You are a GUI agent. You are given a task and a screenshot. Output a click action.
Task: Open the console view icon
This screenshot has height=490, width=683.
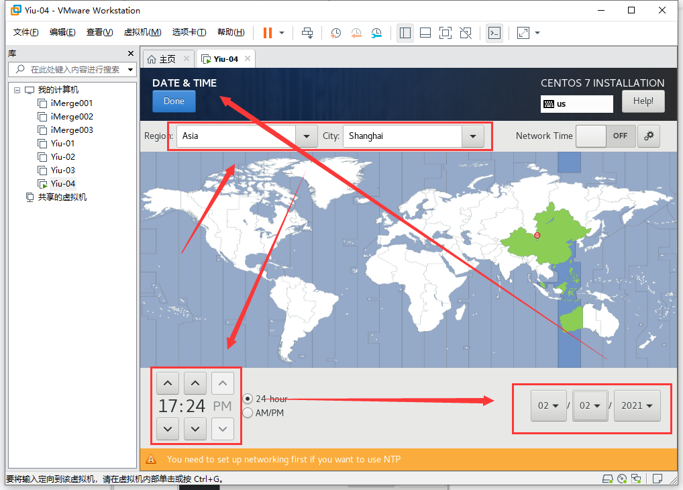pyautogui.click(x=494, y=33)
